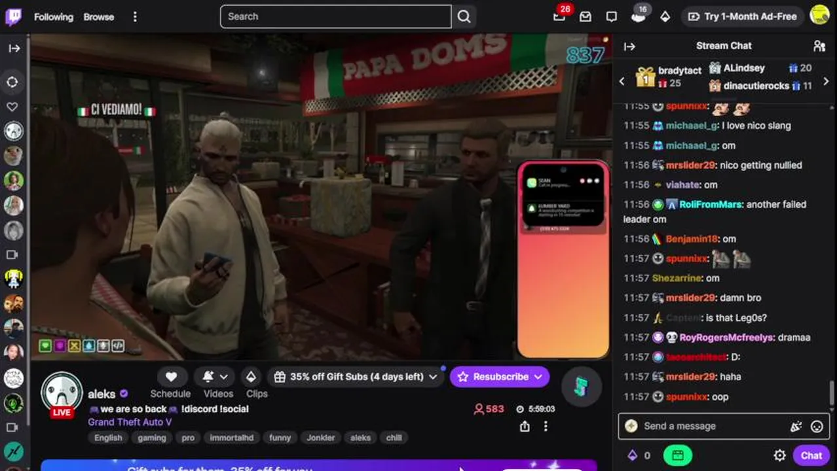Open the Resubscribe dropdown button

(x=500, y=377)
